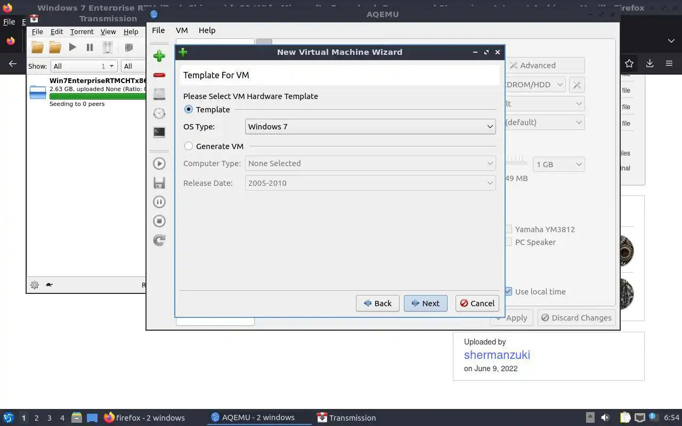The image size is (682, 426).
Task: Open the OS Type Windows 7 dropdown
Action: (370, 127)
